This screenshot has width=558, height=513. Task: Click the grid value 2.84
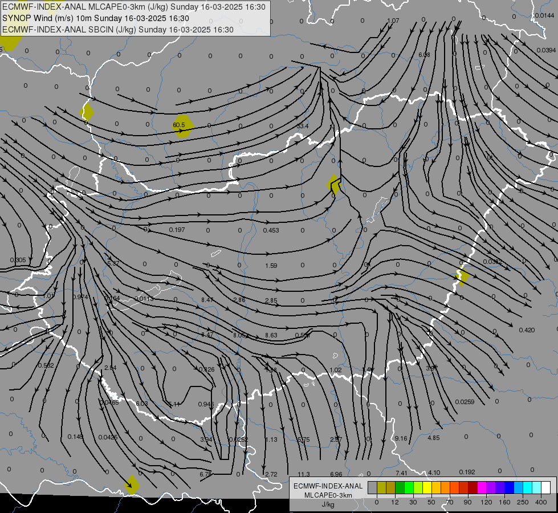(111, 368)
